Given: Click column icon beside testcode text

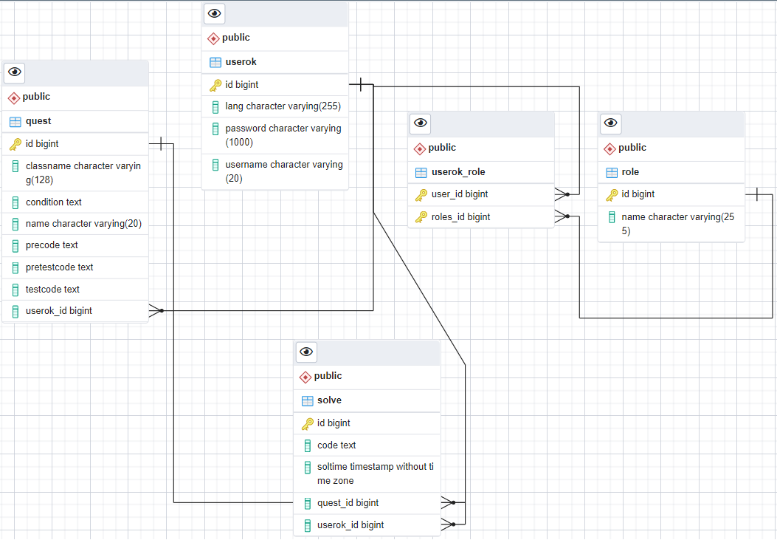Looking at the screenshot, I should pos(15,290).
